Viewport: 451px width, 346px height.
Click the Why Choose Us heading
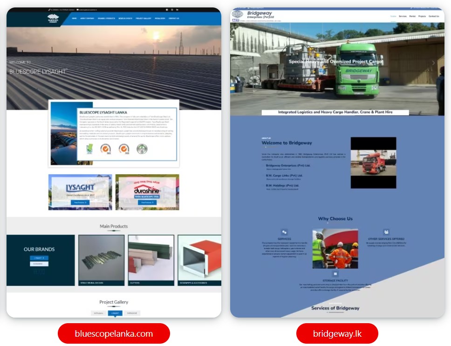pos(335,219)
